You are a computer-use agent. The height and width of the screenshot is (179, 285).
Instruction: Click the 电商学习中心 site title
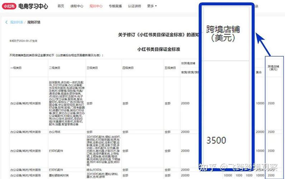point(33,6)
